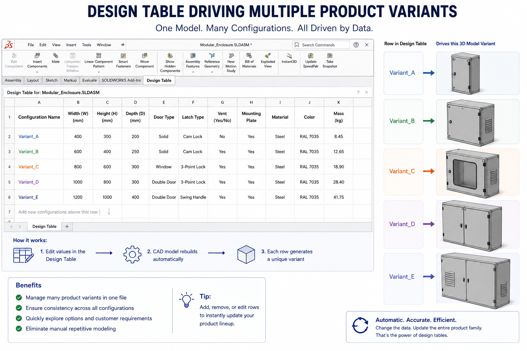Image resolution: width=527 pixels, height=351 pixels.
Task: Toggle the Instant3D tool
Action: pyautogui.click(x=289, y=58)
